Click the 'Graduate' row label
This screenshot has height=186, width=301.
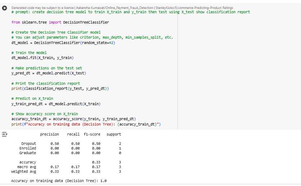point(28,153)
